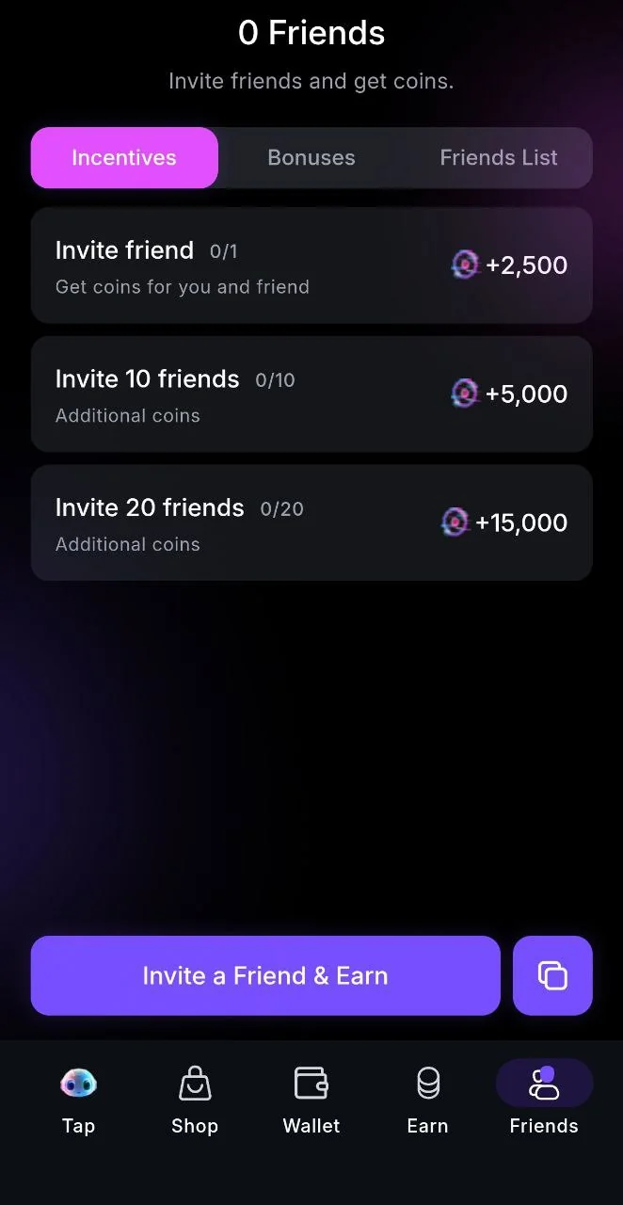
Task: Open the Wallet icon in bottom bar
Action: (311, 1083)
